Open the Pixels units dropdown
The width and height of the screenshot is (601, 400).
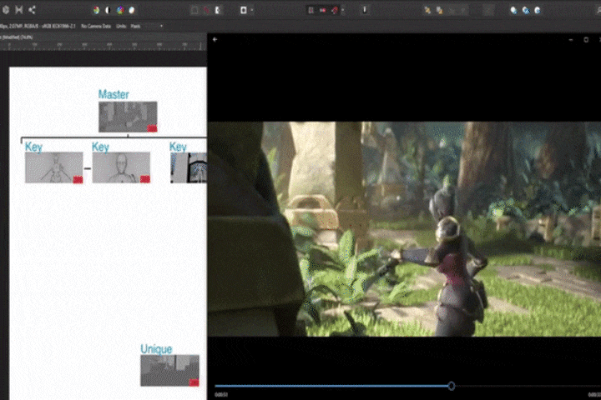(147, 26)
